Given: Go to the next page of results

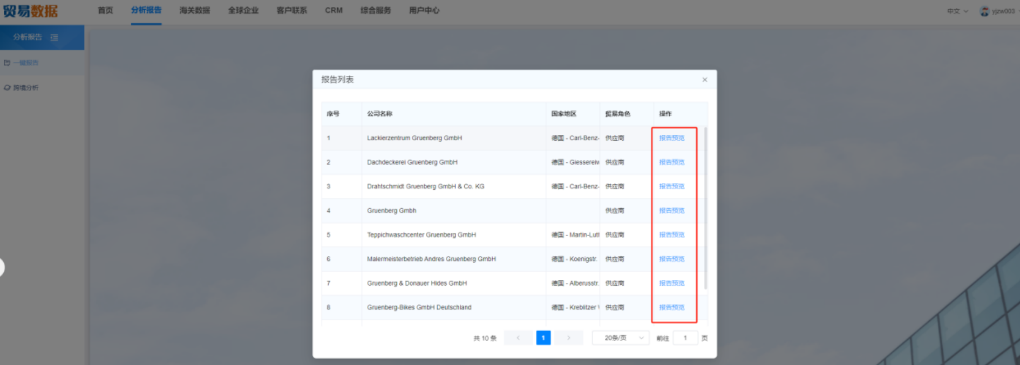Looking at the screenshot, I should click(x=569, y=338).
